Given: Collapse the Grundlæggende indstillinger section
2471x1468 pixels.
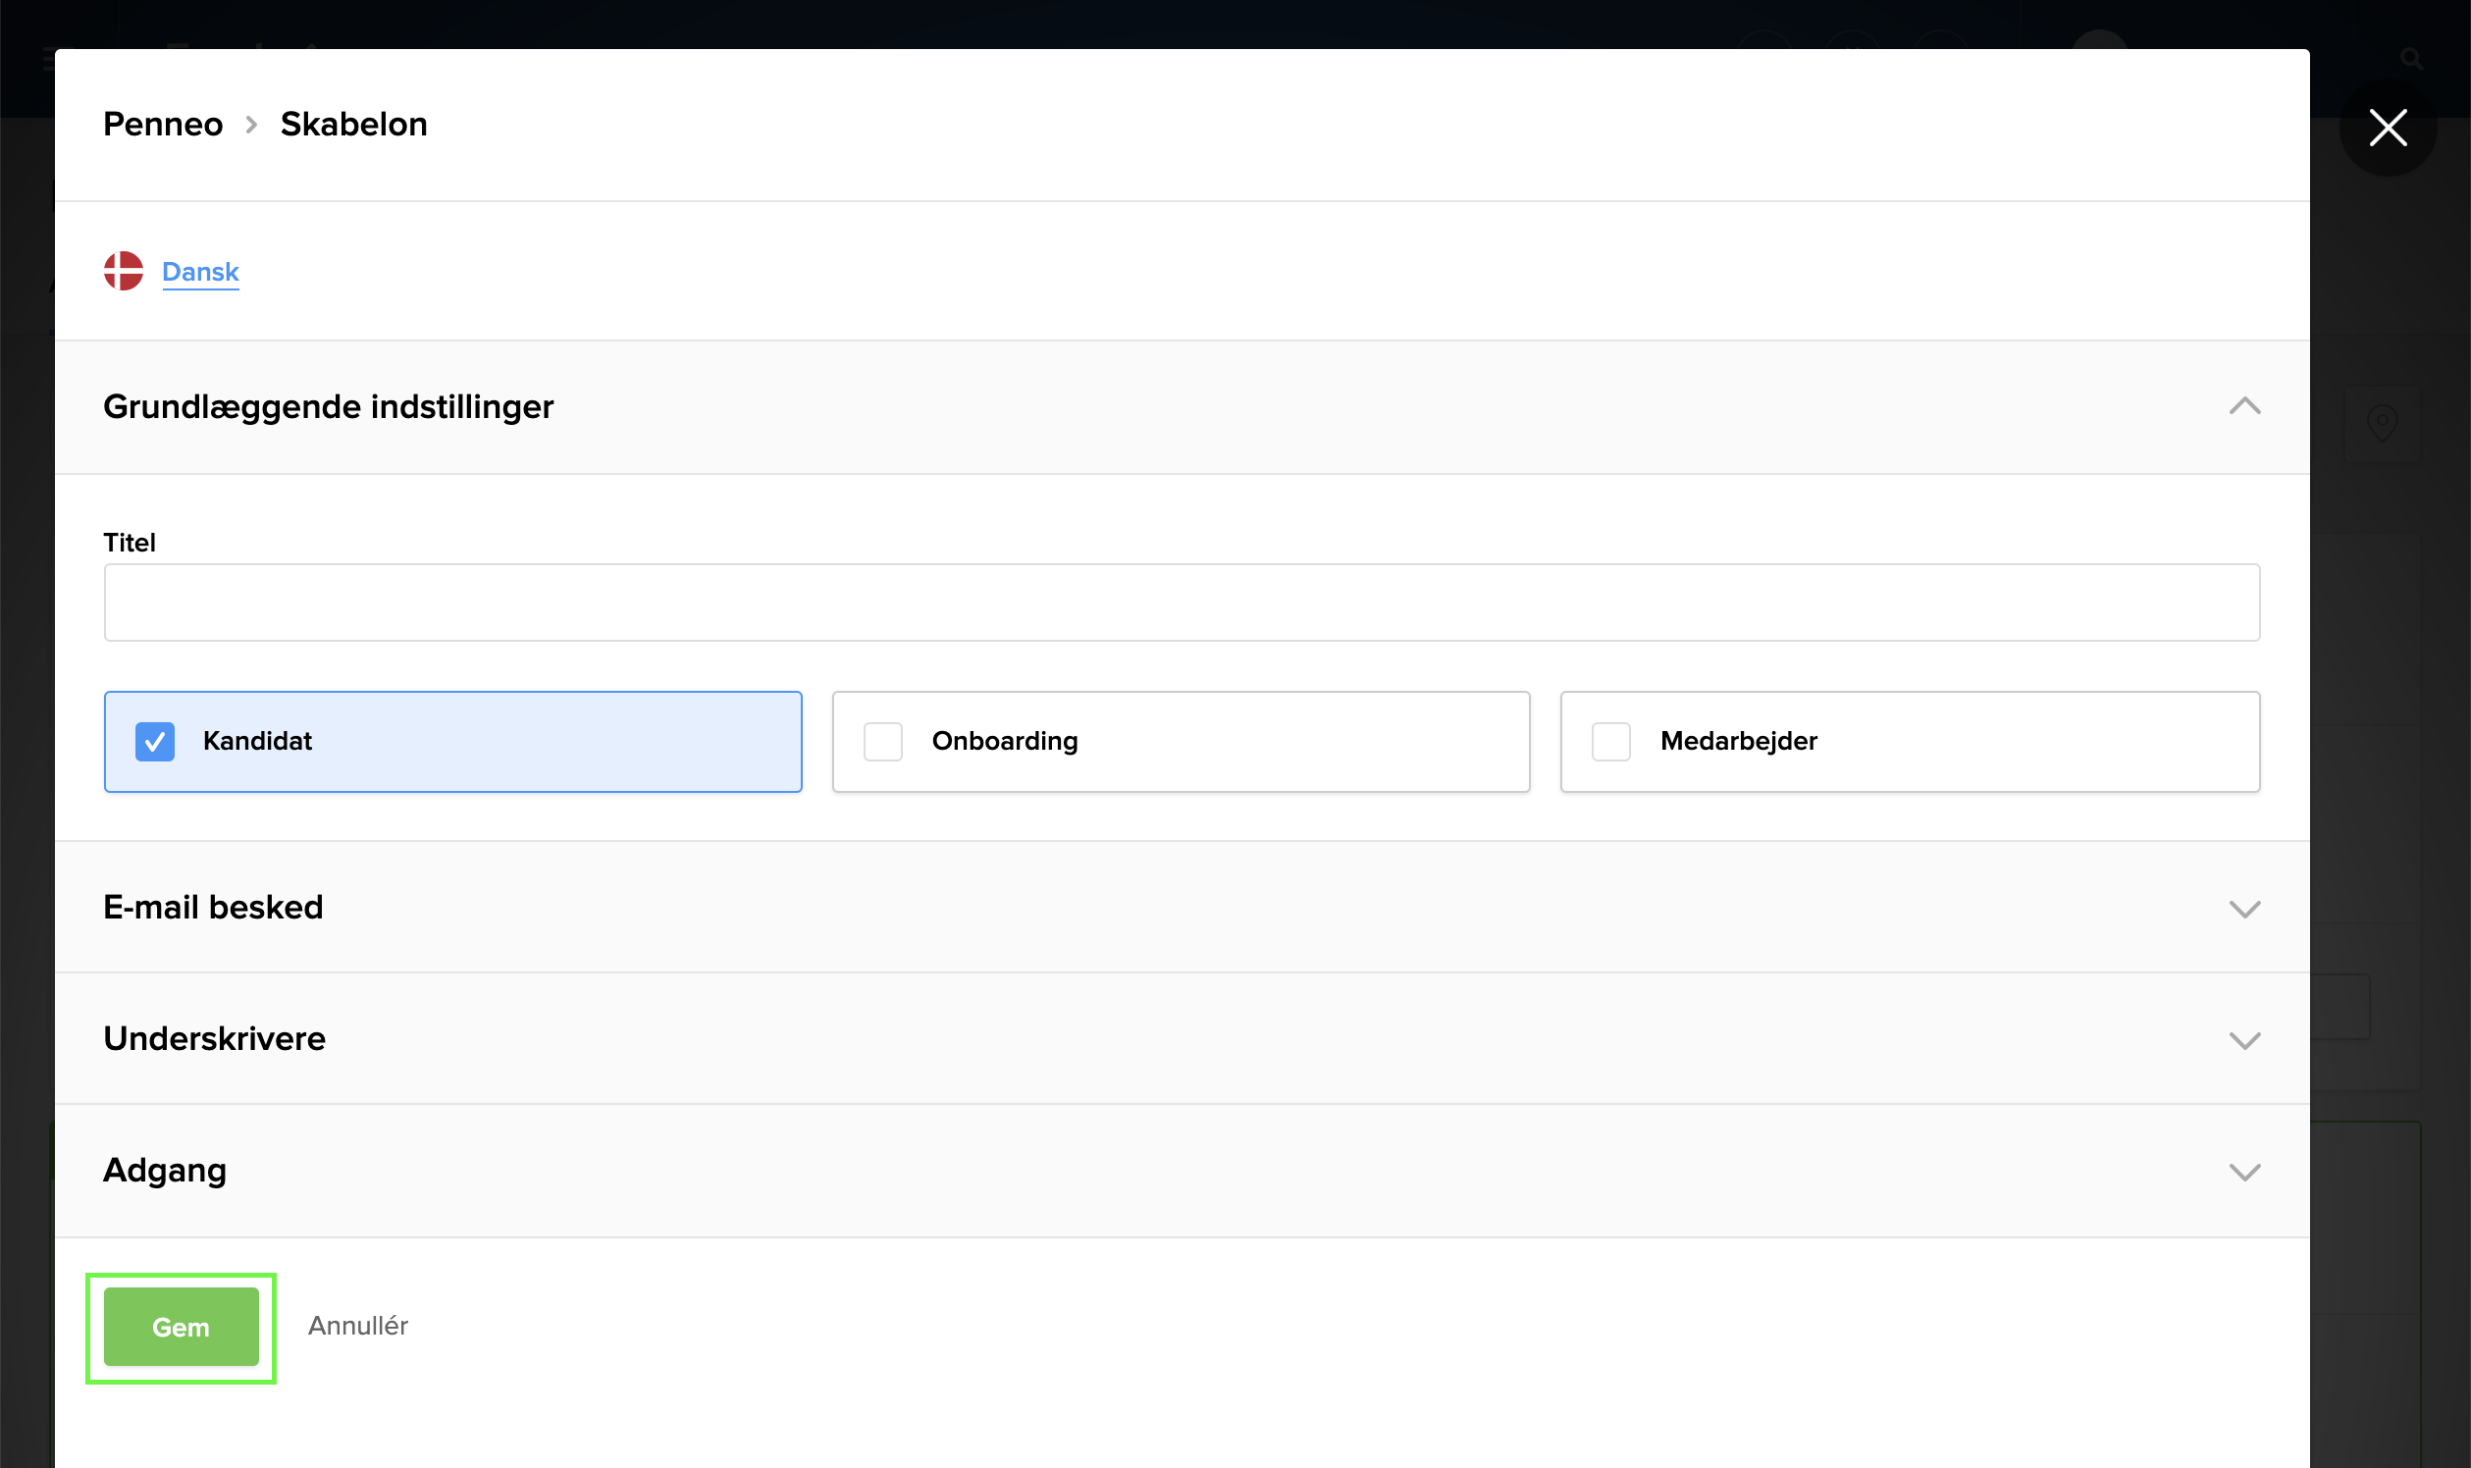Looking at the screenshot, I should [2245, 405].
